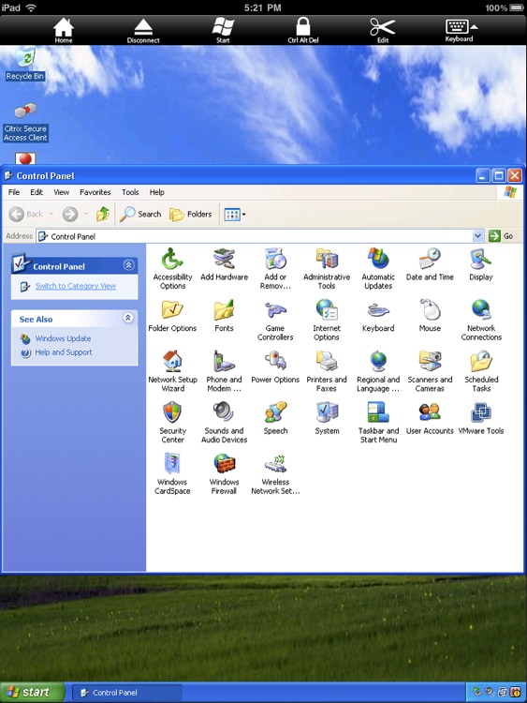
Task: Open Speech settings icon
Action: click(x=275, y=418)
